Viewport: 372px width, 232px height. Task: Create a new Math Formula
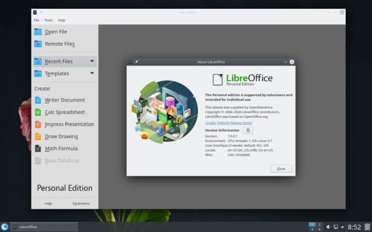(62, 148)
